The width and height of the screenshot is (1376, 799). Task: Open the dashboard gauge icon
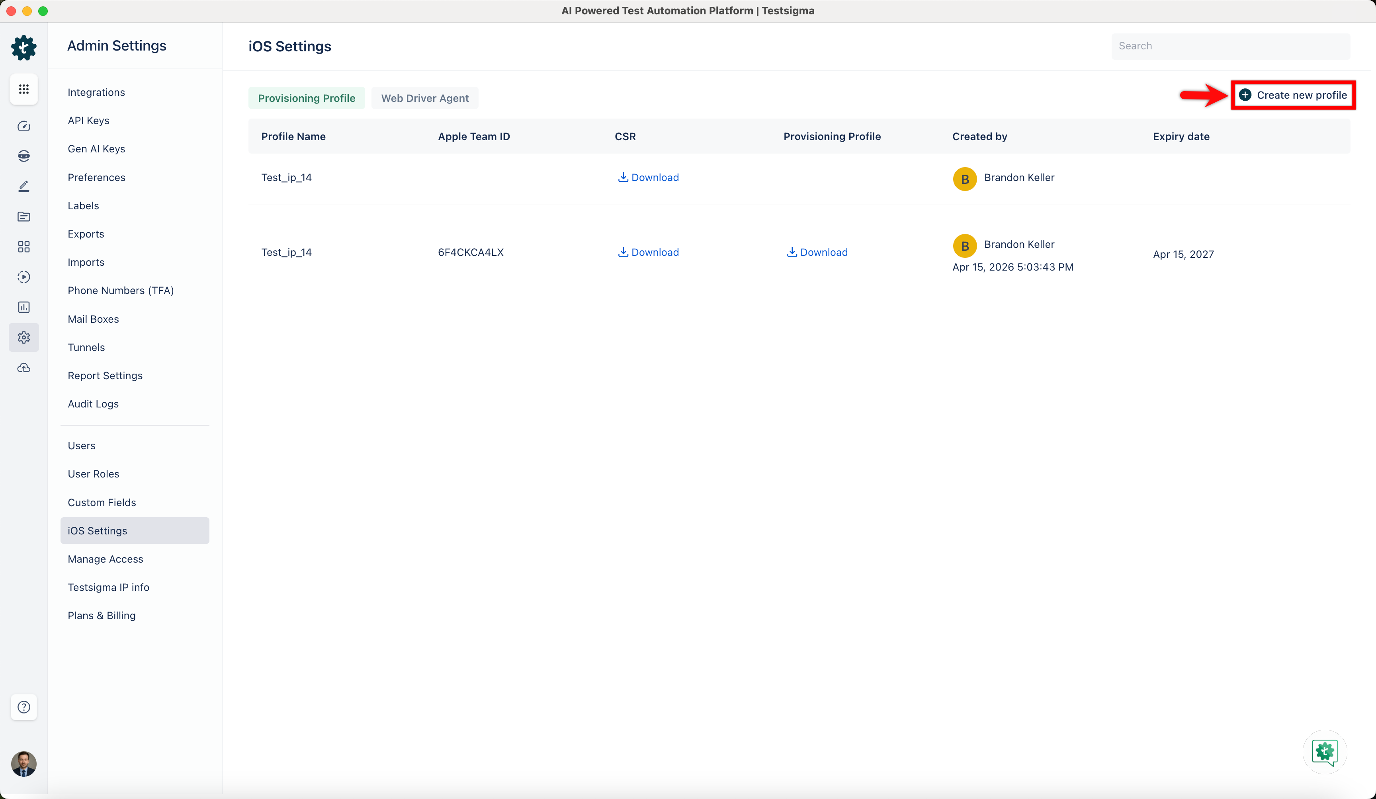[x=23, y=126]
